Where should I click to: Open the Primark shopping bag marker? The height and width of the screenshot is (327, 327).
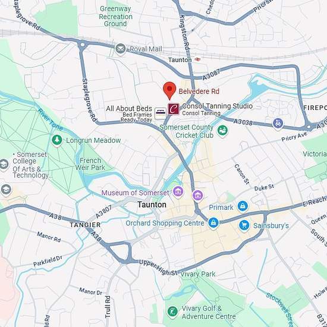pos(243,206)
